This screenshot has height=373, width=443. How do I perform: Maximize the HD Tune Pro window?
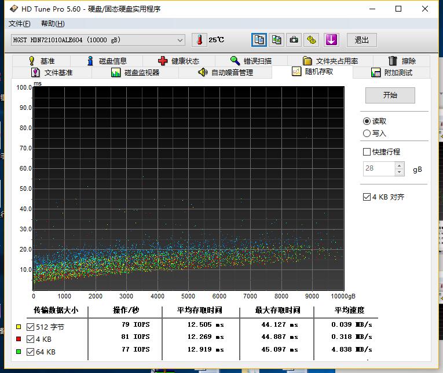[398, 9]
